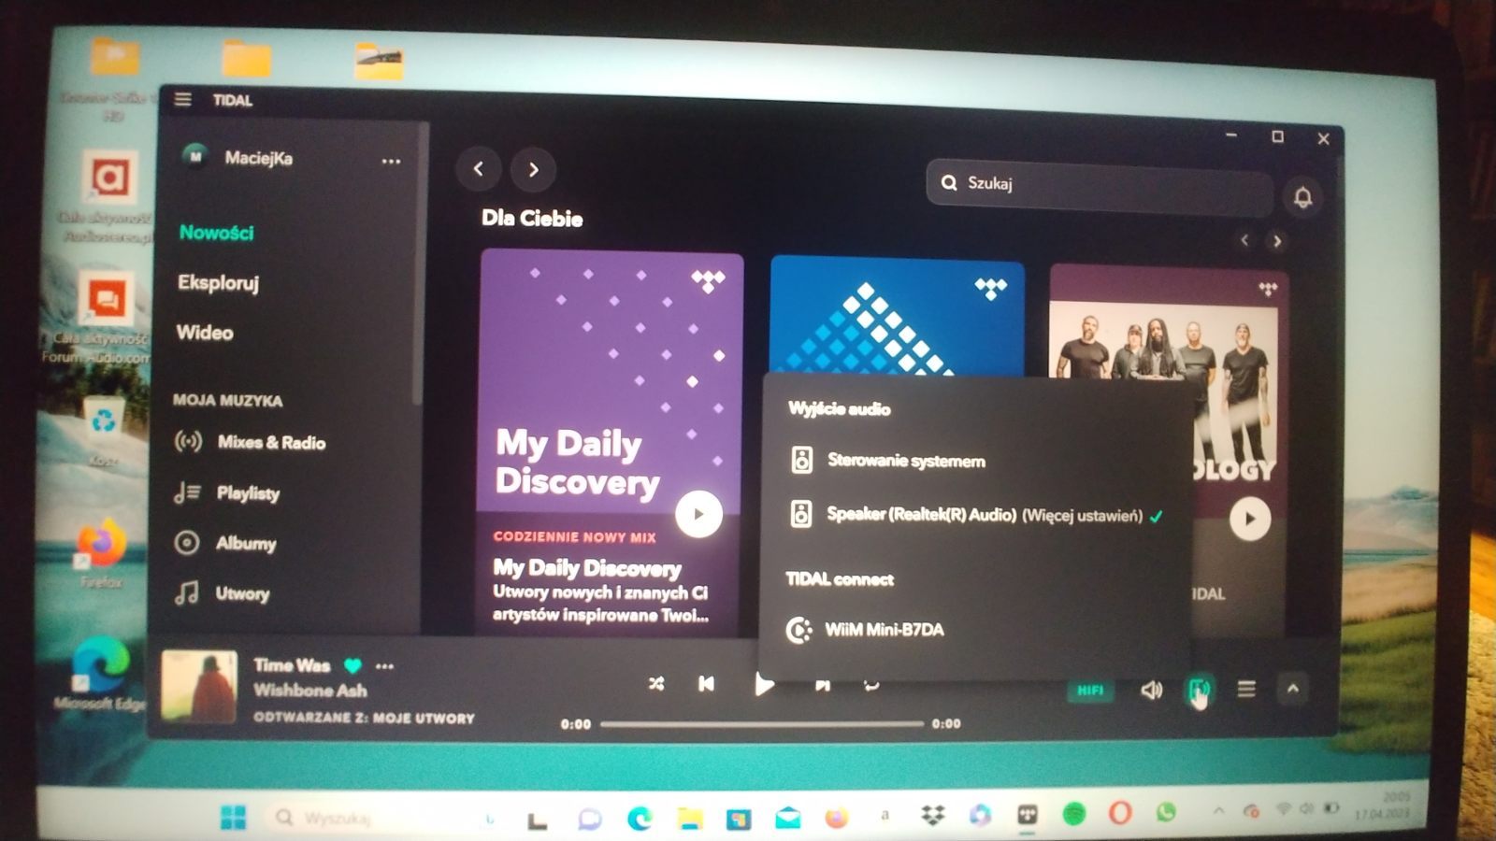The height and width of the screenshot is (841, 1496).
Task: Click the HIFI quality badge
Action: pyautogui.click(x=1090, y=691)
